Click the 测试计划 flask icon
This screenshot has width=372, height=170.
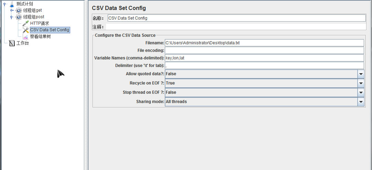(12, 4)
